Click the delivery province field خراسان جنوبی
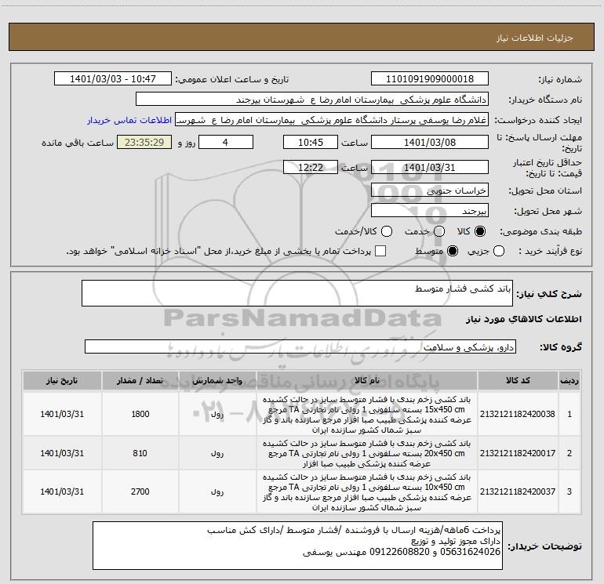Viewport: 604px width, 584px height. pyautogui.click(x=430, y=190)
